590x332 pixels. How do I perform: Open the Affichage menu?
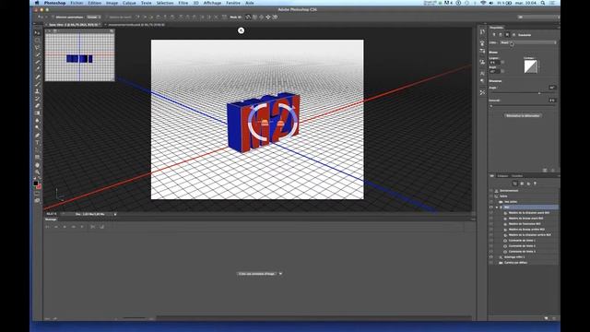212,3
